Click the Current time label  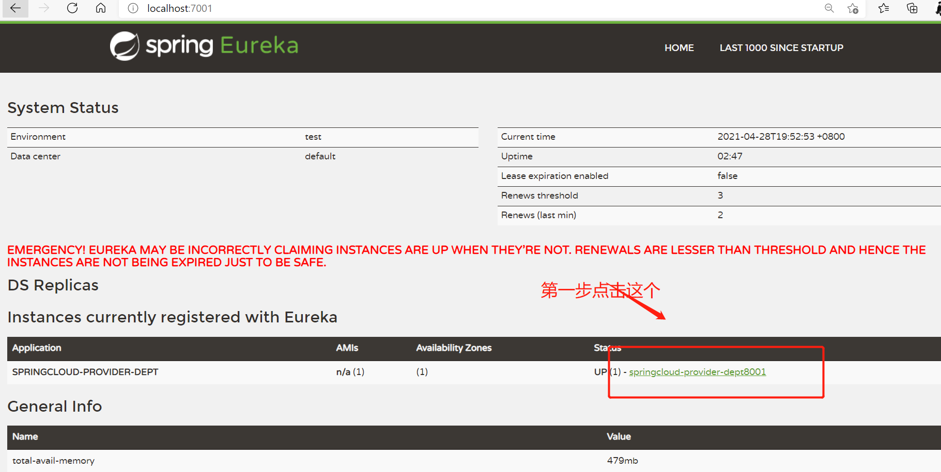click(528, 137)
